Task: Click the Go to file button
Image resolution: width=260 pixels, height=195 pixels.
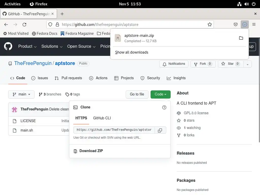Action: pyautogui.click(x=137, y=94)
